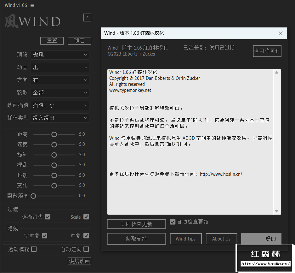Click the 好的 OK button
The height and width of the screenshot is (273, 295).
(x=261, y=239)
